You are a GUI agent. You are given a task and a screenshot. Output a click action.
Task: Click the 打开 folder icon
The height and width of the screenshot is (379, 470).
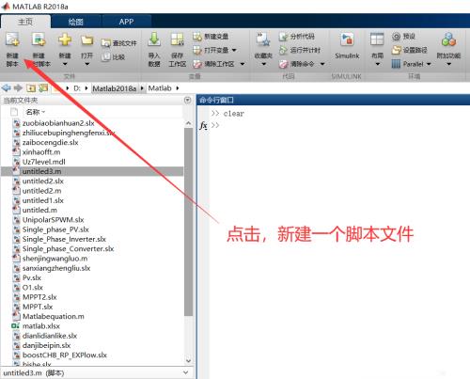click(x=86, y=40)
